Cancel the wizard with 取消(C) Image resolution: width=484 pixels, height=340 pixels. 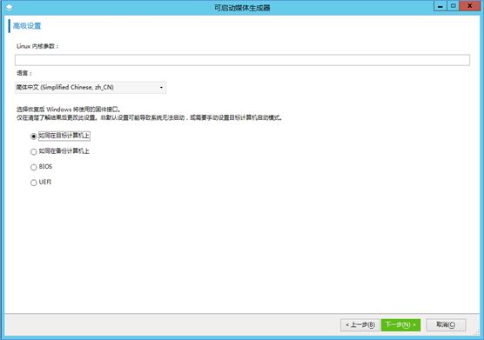click(446, 325)
